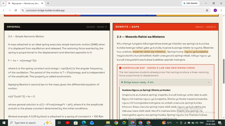Open YouTube from the taskbar
This screenshot has width=225, height=126.
click(68, 123)
